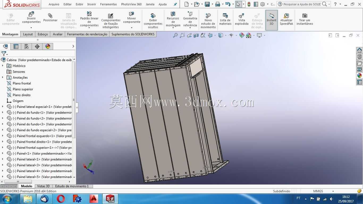Image resolution: width=363 pixels, height=204 pixels.
Task: Click the Print icon in toolbar
Action: pyautogui.click(x=218, y=4)
